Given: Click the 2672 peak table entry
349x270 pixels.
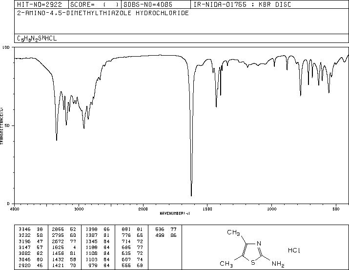Looking at the screenshot, I should (x=64, y=241).
